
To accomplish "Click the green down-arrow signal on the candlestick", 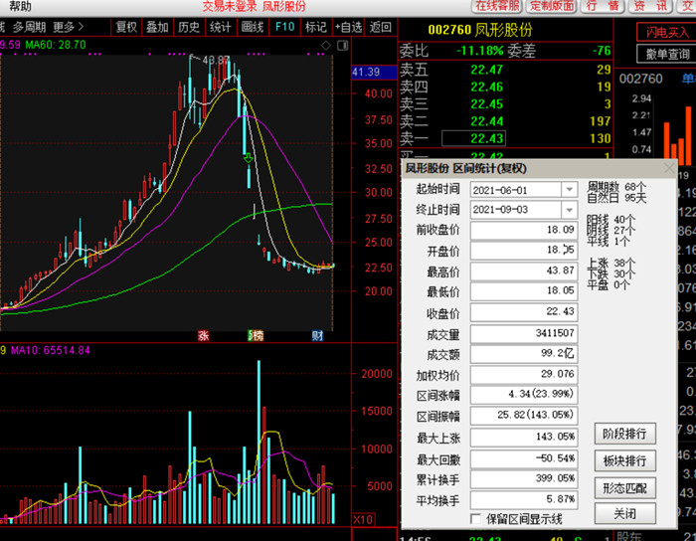I will (249, 158).
